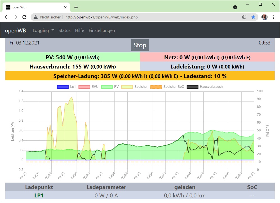280x203 pixels.
Task: Open a new tab with plus icon
Action: (x=76, y=7)
